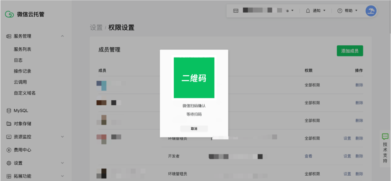Click the 拓展功能 grid icon
This screenshot has width=391, height=181.
coord(9,176)
